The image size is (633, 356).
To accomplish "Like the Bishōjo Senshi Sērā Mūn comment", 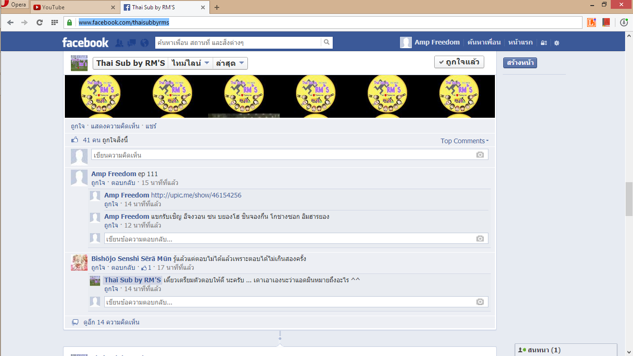I will pyautogui.click(x=98, y=267).
